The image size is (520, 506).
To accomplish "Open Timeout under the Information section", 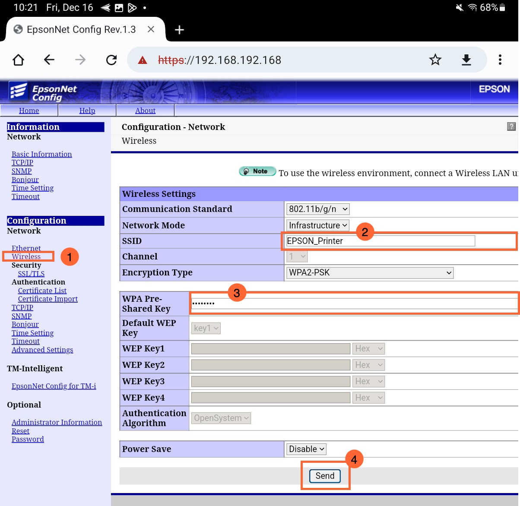I will [26, 196].
